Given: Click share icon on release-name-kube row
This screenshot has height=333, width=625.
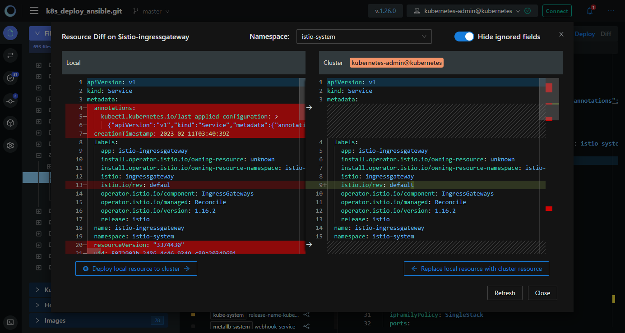Looking at the screenshot, I should click(x=306, y=315).
